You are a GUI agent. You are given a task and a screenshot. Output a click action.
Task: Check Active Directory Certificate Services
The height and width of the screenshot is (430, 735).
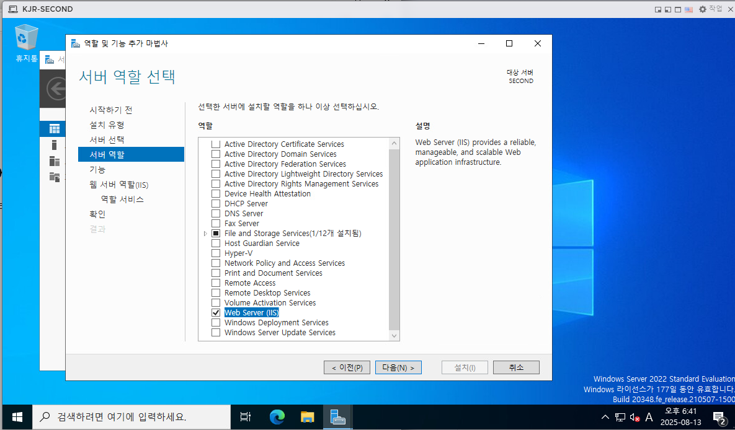(x=216, y=144)
